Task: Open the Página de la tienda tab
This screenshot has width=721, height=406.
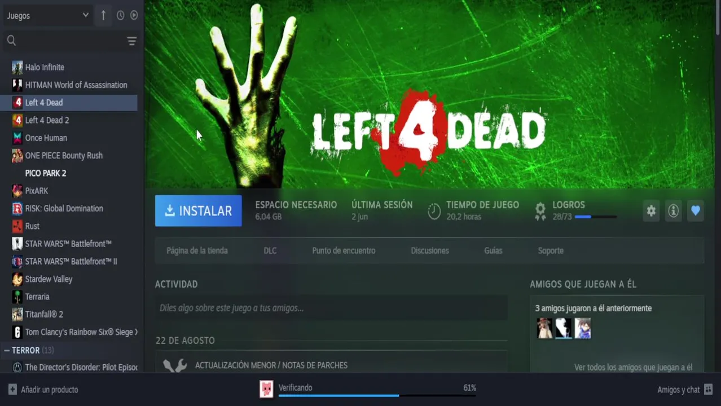Action: (197, 250)
